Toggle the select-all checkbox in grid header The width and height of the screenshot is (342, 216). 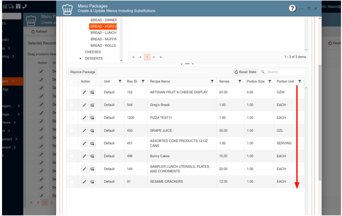[72, 81]
